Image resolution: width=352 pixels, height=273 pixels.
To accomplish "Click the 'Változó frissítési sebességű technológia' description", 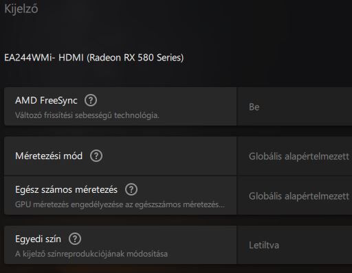I will point(87,115).
